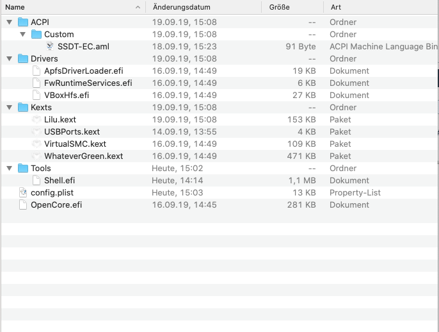Click the Lilu.kext package icon
The image size is (439, 332).
point(36,119)
